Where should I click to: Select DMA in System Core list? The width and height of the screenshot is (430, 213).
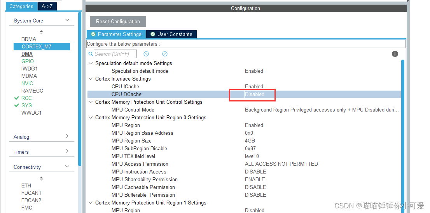click(27, 54)
